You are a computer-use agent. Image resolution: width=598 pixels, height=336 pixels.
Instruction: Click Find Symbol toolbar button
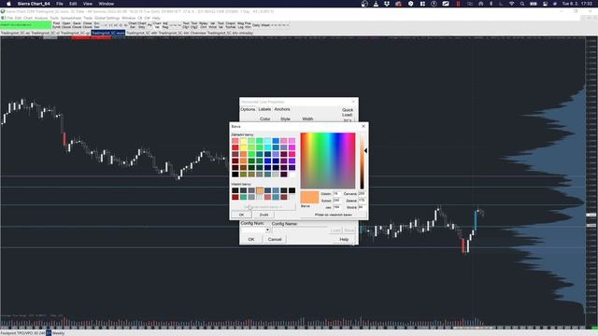pos(56,25)
